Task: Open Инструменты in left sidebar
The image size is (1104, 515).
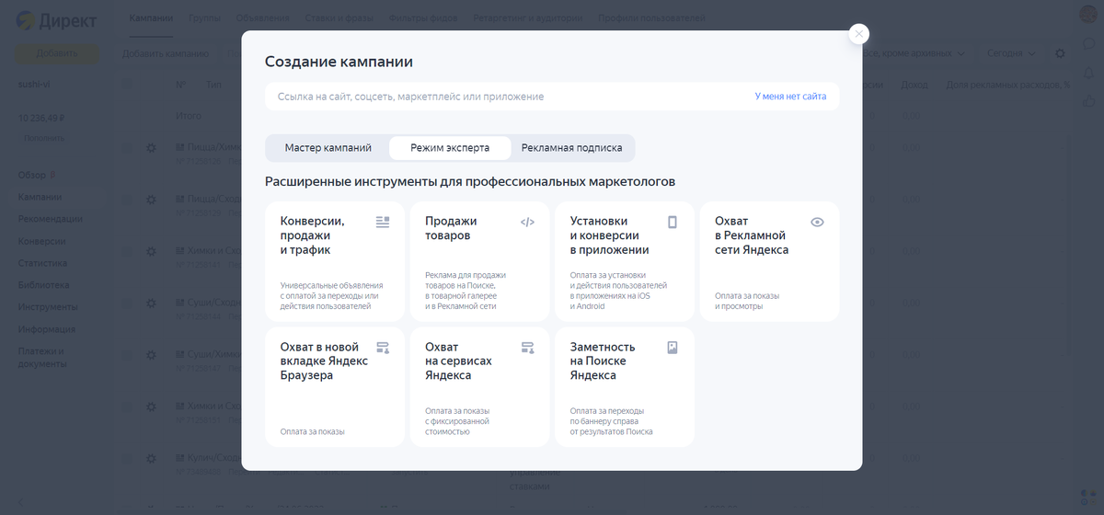Action: coord(48,307)
